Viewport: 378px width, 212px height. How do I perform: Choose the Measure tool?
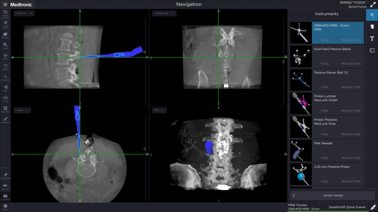[x=5, y=120]
